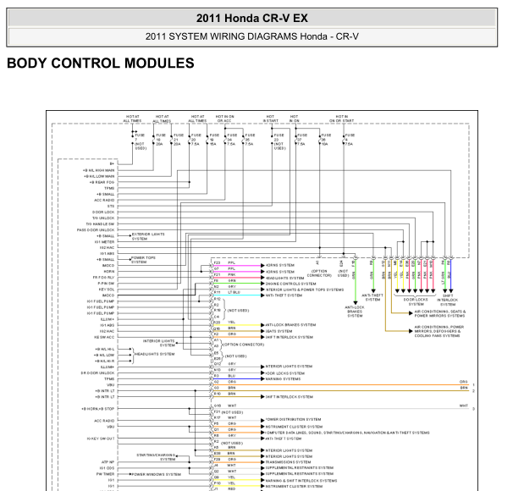Click the 'LT BLU' wire color label
513x491 pixels.
234,292
